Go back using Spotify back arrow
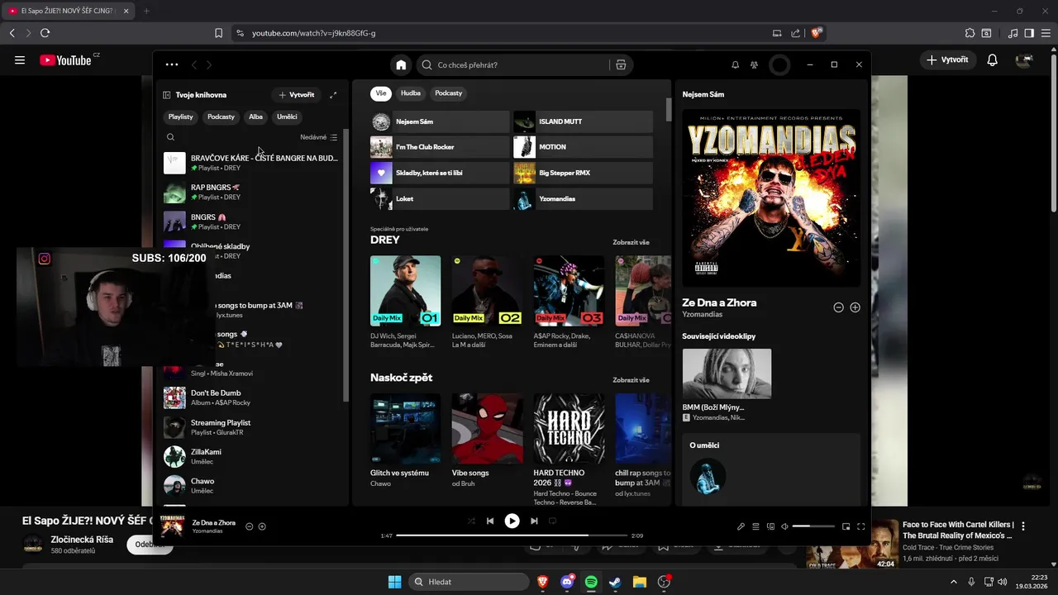Screen dimensions: 1058x595 (194, 64)
